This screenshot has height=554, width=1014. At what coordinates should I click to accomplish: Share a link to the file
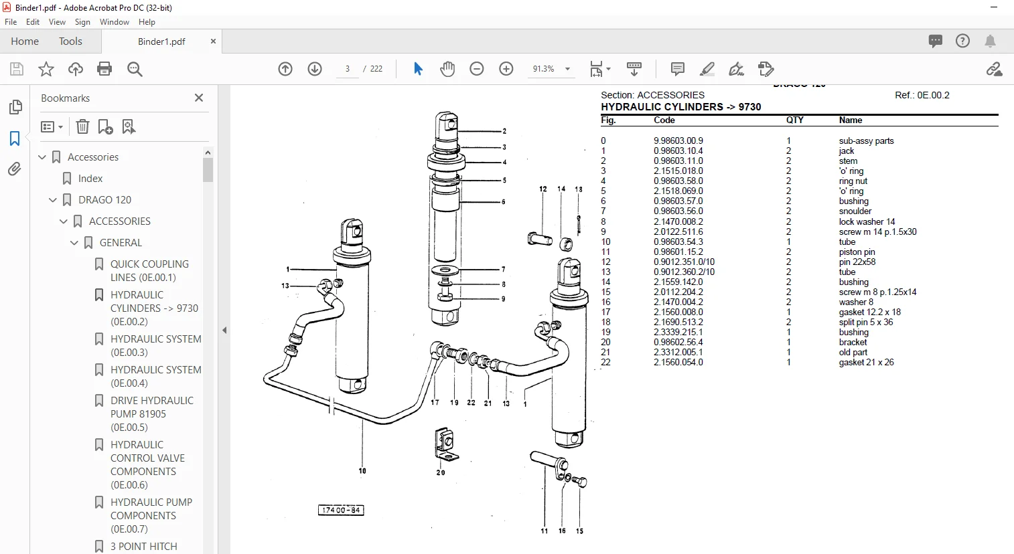[x=994, y=69]
